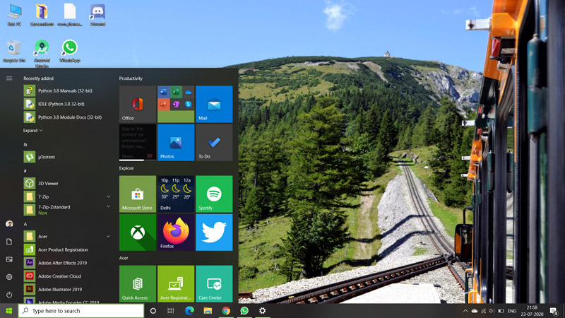Launch Adobe After Effects 2019

67,263
